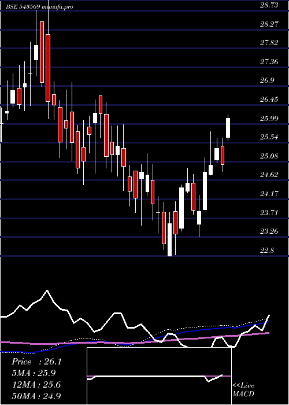289x405 pixels.
Task: Click the 24.62 price axis label
Action: pos(269,175)
